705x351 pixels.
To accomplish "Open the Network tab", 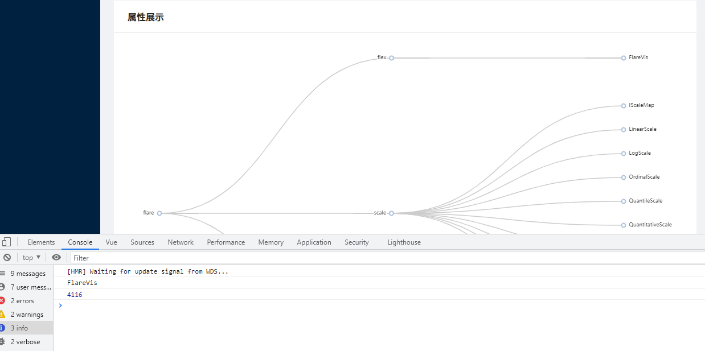I will pyautogui.click(x=181, y=242).
